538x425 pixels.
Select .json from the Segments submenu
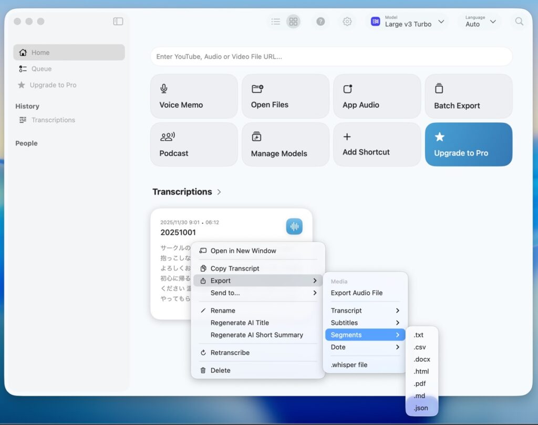(421, 408)
